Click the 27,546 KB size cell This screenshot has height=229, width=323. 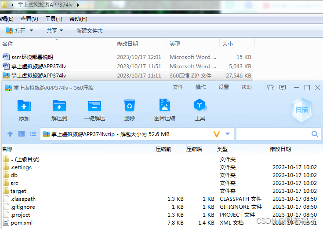point(239,76)
